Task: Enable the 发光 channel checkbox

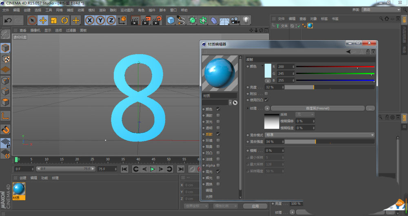Action: [218, 122]
